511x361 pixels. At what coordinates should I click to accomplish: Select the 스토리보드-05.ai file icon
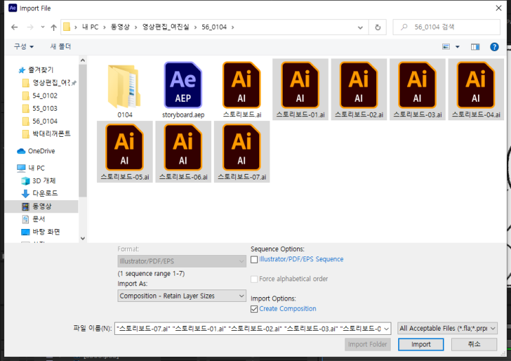click(124, 148)
